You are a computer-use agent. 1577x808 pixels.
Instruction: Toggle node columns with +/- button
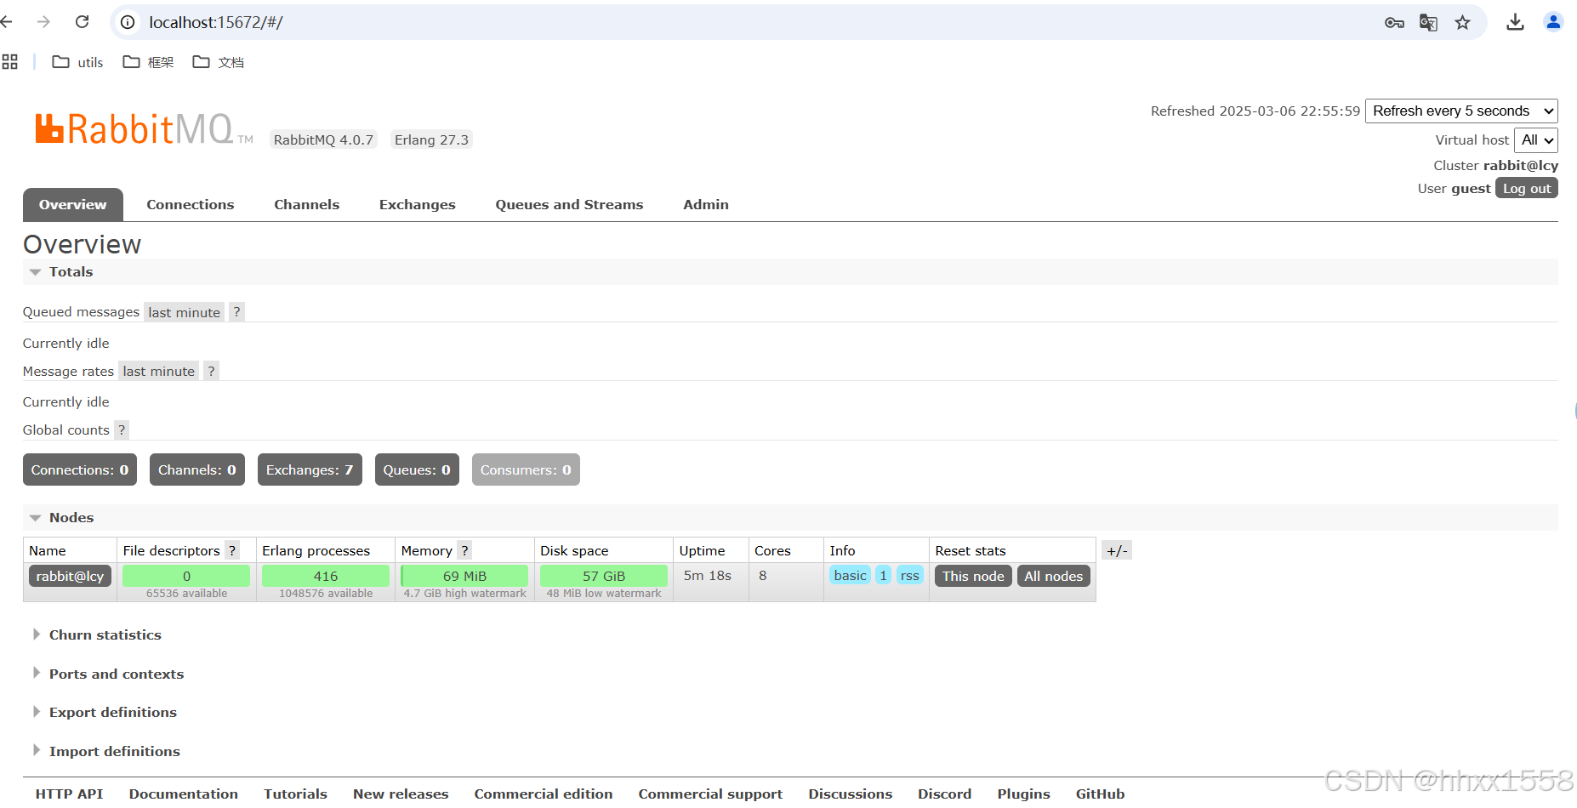click(x=1117, y=550)
